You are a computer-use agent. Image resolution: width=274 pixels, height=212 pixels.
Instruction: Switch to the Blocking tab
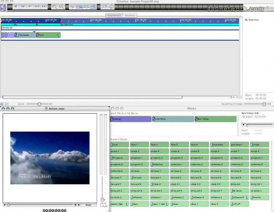tap(130, 16)
